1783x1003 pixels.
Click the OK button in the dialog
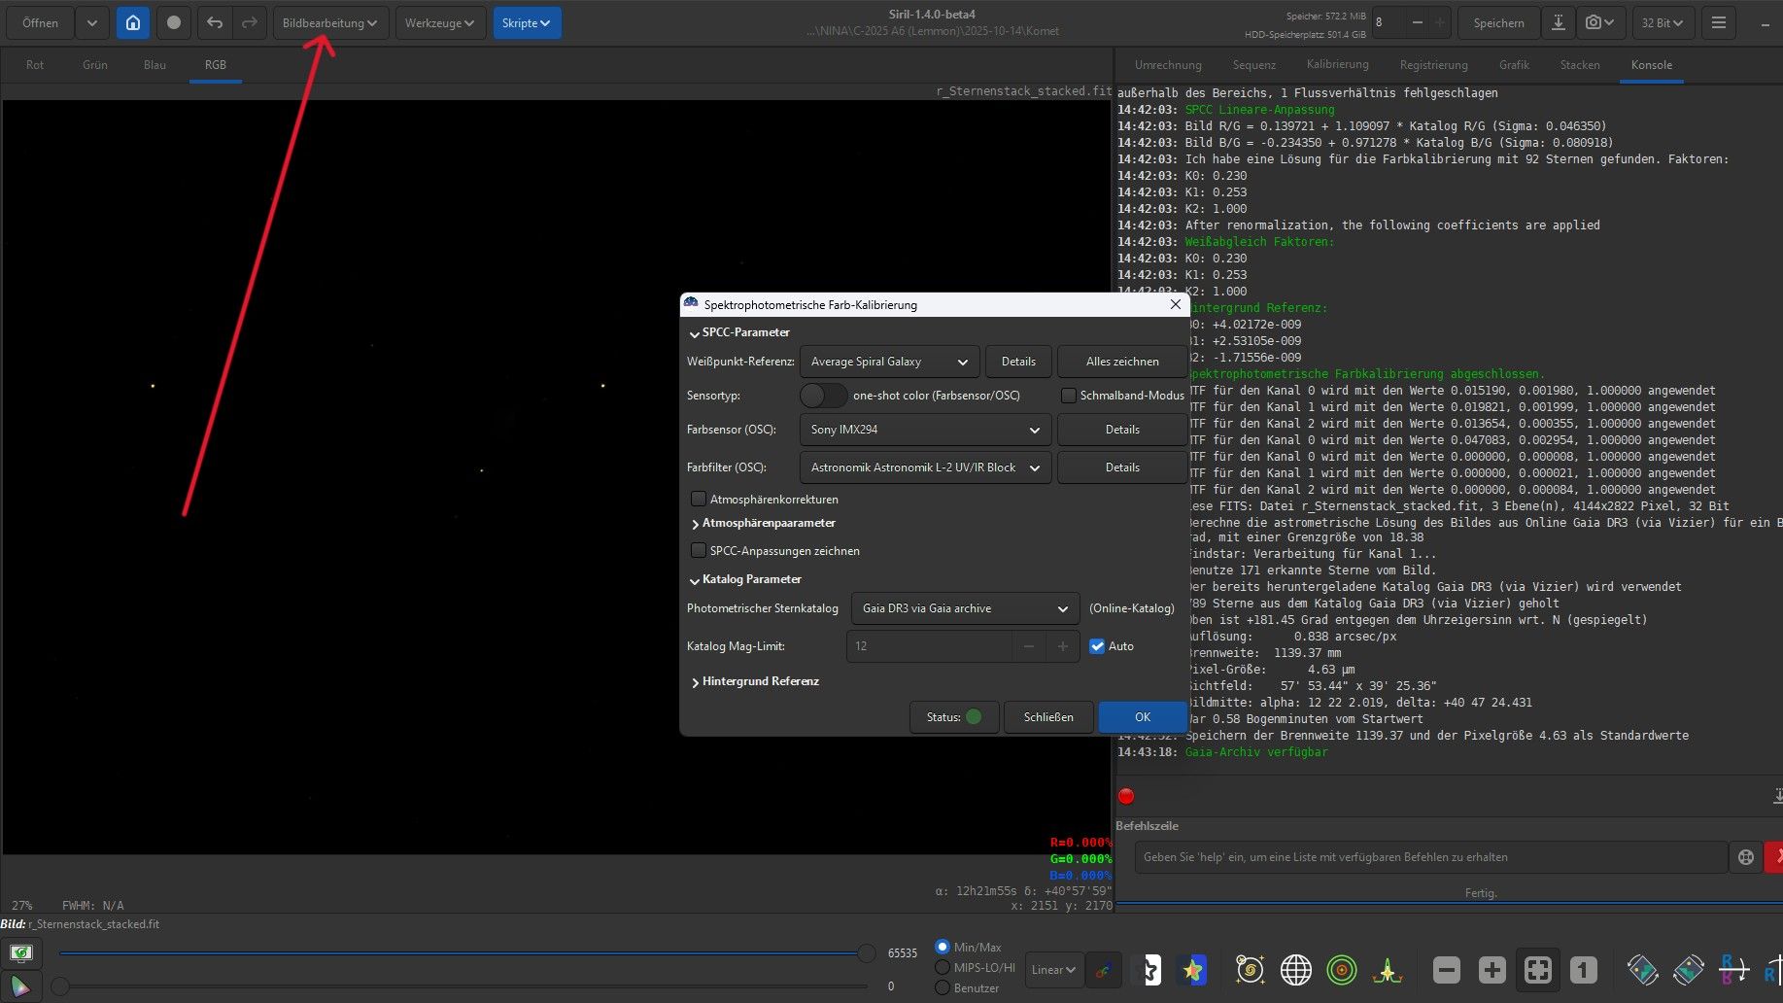click(x=1142, y=717)
